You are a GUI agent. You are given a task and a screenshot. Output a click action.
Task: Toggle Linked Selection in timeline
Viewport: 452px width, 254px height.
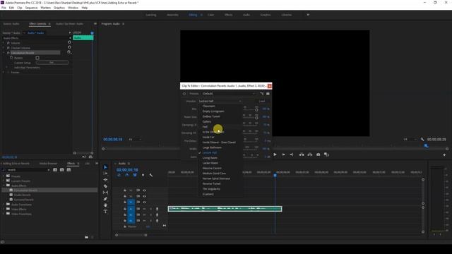pyautogui.click(x=135, y=175)
